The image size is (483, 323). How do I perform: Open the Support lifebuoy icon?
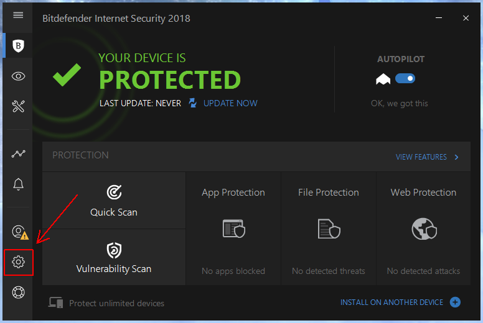(x=18, y=293)
